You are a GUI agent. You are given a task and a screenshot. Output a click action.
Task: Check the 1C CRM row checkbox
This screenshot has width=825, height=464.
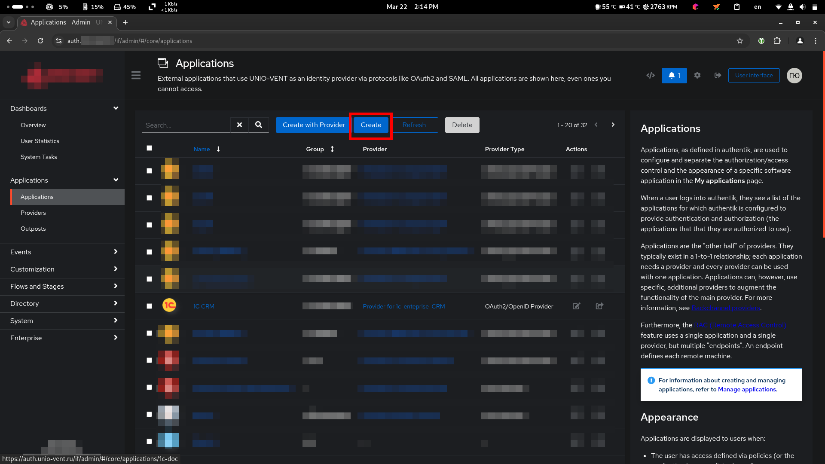(149, 306)
